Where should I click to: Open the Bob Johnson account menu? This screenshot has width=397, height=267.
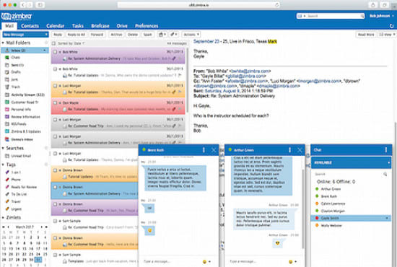[x=382, y=16]
